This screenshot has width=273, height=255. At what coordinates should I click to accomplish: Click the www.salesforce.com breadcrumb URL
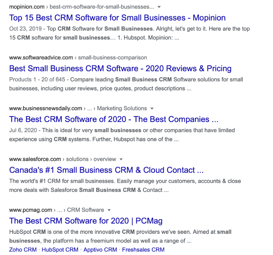click(x=63, y=159)
